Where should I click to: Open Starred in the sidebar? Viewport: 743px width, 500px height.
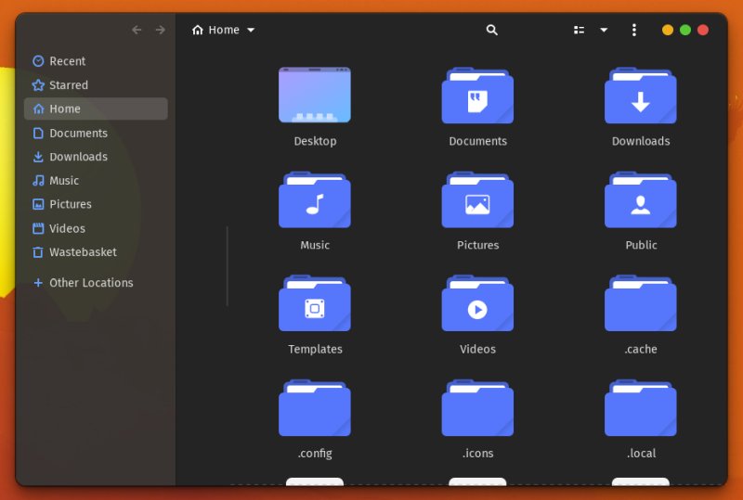tap(68, 85)
